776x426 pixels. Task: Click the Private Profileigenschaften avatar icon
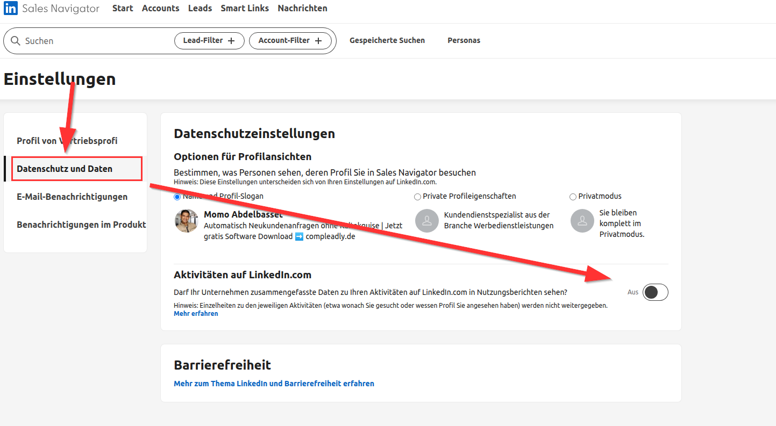(427, 221)
